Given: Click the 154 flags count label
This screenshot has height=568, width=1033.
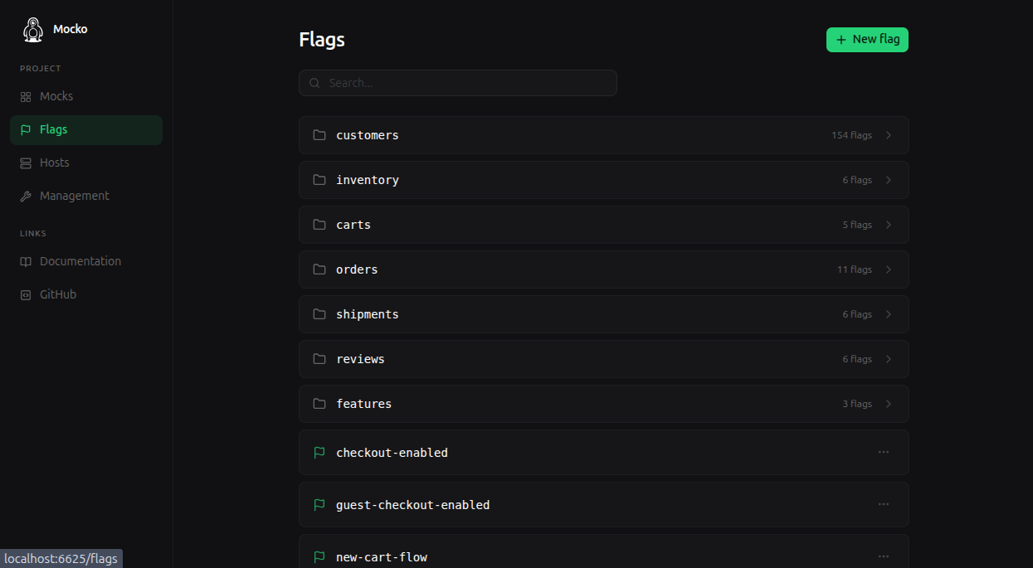Looking at the screenshot, I should 852,135.
